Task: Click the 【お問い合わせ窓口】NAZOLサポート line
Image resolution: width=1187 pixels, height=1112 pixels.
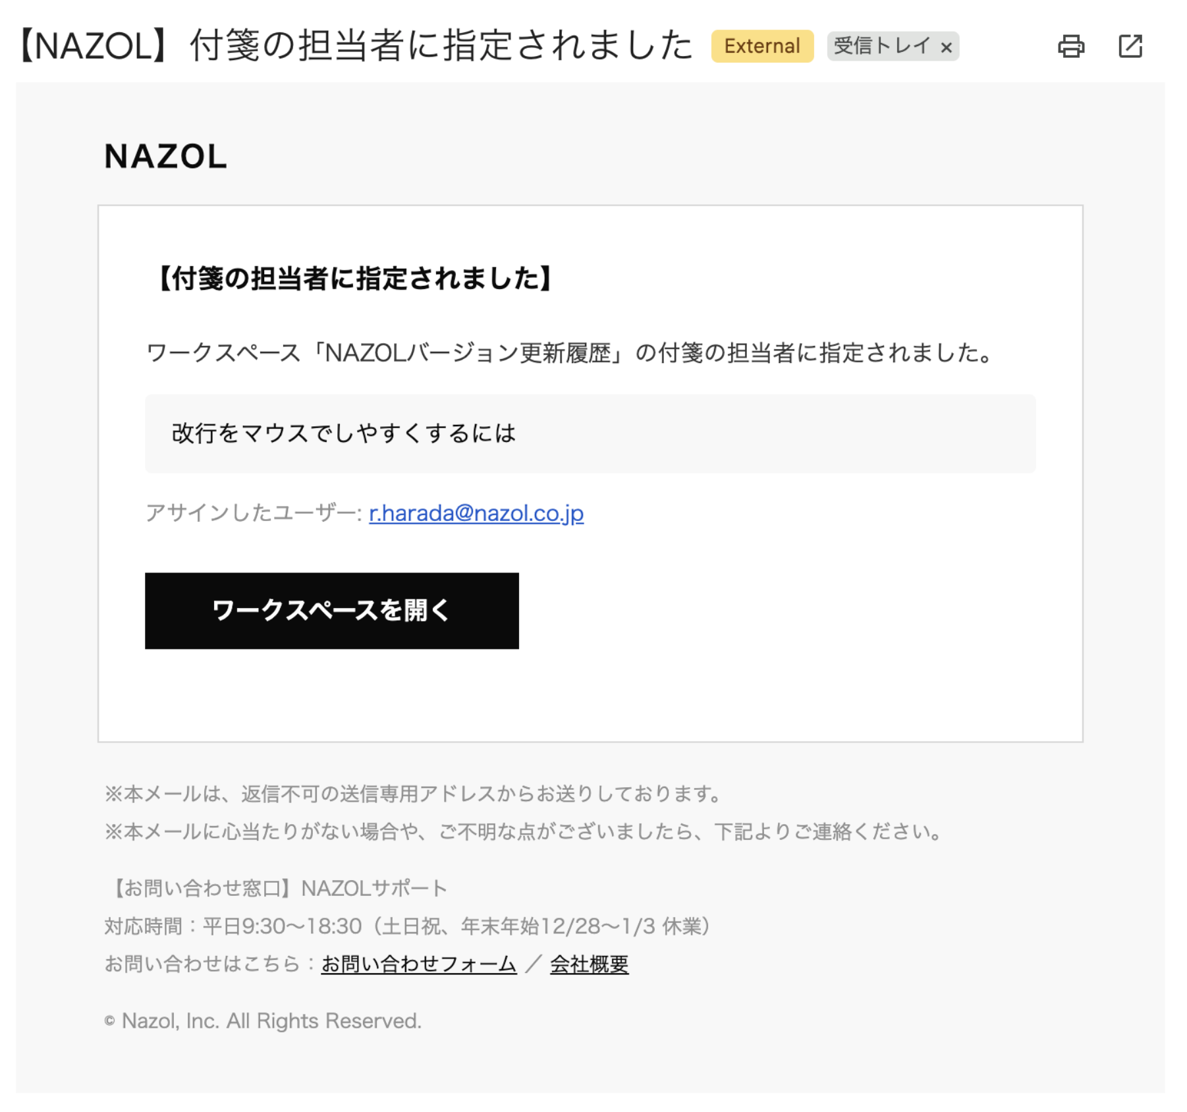Action: pos(276,889)
